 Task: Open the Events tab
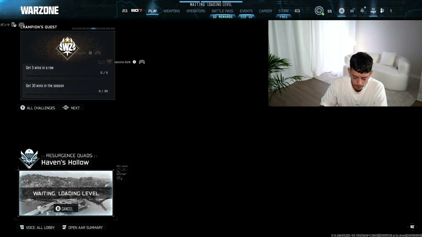point(246,11)
